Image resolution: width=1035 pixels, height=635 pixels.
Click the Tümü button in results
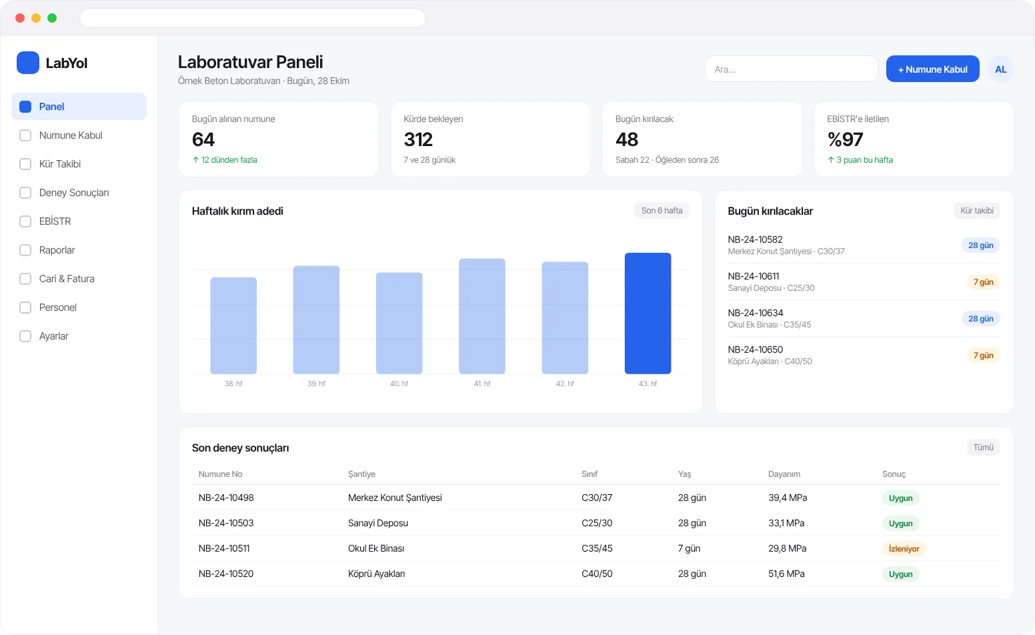983,448
